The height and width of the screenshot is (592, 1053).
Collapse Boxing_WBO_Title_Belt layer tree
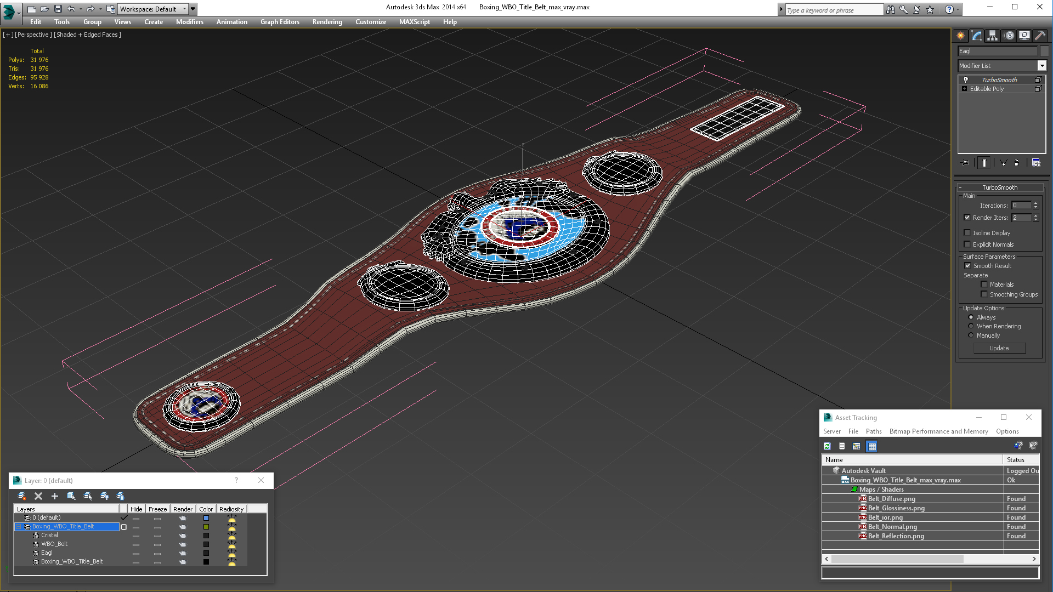coord(18,527)
